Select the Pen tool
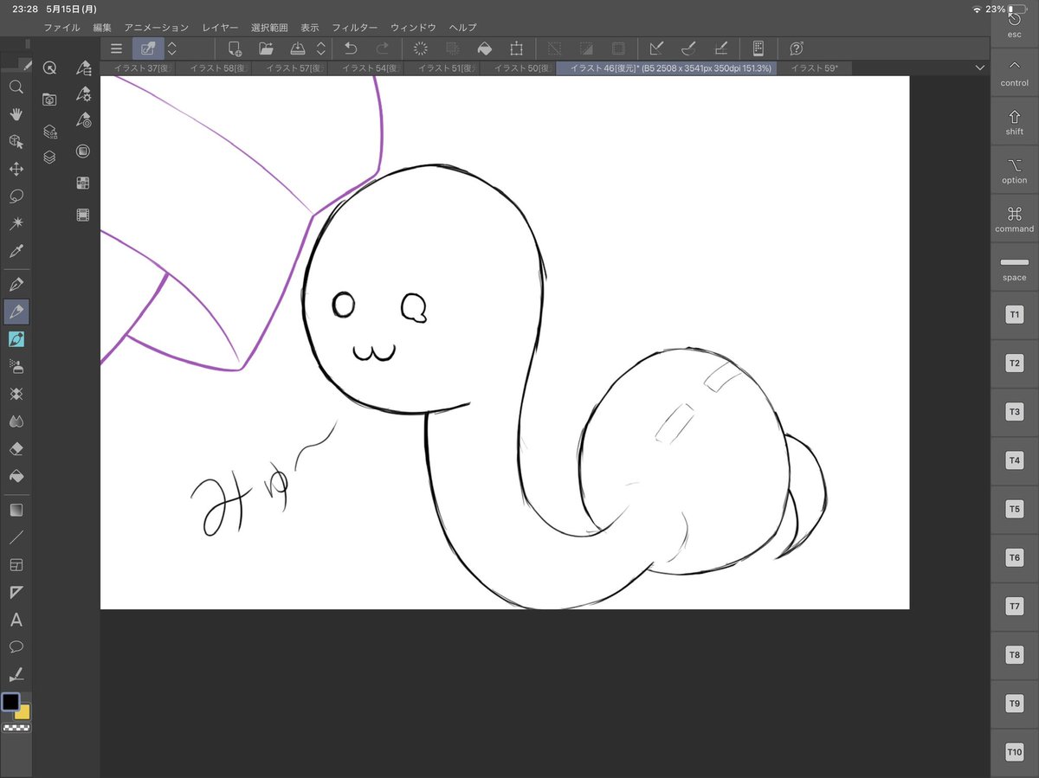This screenshot has width=1039, height=778. pos(16,284)
